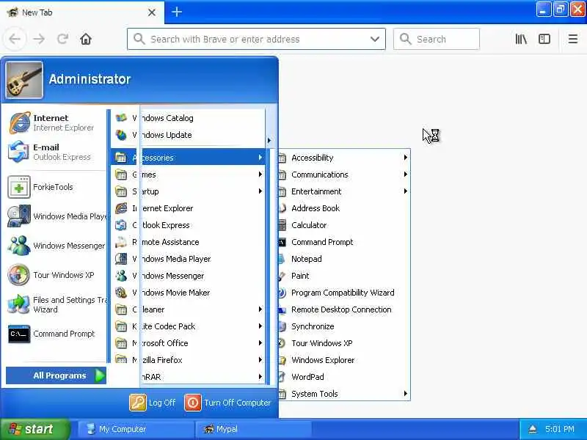The width and height of the screenshot is (587, 440).
Task: Click Windows Movie Maker icon in programs list
Action: pyautogui.click(x=121, y=292)
